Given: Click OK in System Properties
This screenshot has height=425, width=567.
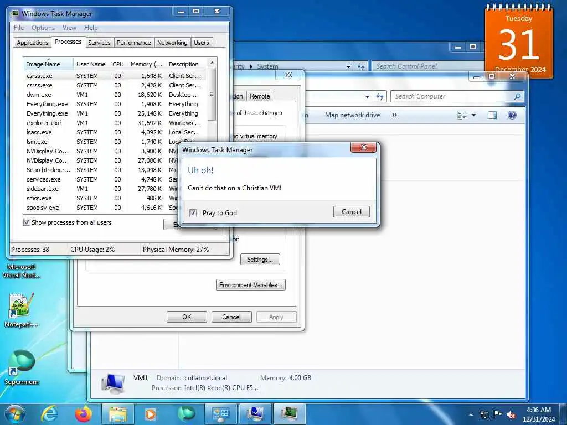Looking at the screenshot, I should click(187, 317).
